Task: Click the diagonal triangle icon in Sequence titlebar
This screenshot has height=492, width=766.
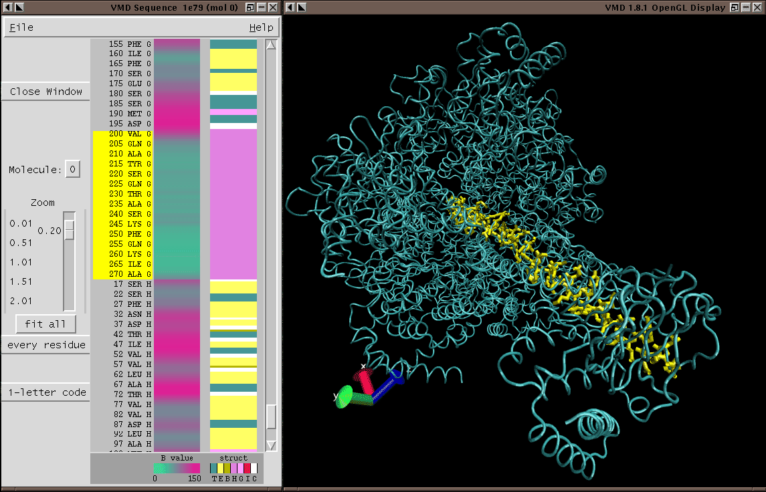Action: (x=19, y=7)
